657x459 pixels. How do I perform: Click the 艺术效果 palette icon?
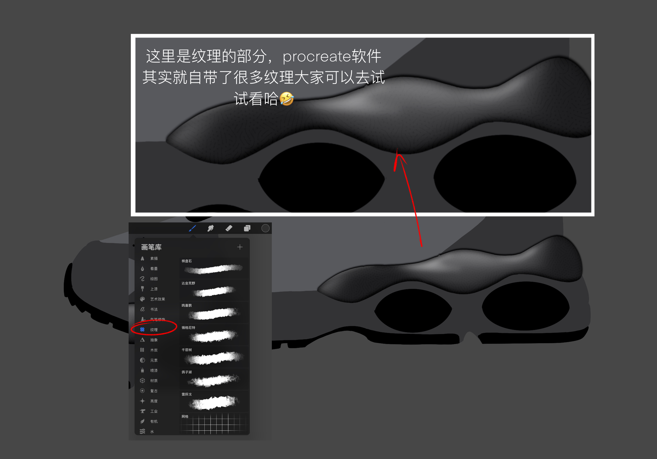coord(143,299)
